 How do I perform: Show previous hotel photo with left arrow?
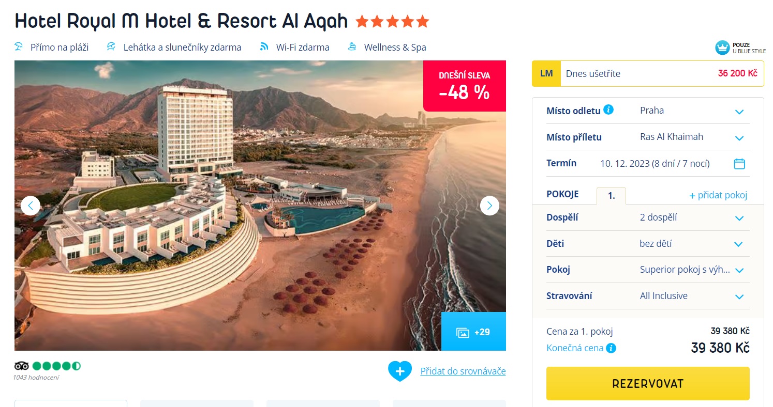pyautogui.click(x=31, y=206)
